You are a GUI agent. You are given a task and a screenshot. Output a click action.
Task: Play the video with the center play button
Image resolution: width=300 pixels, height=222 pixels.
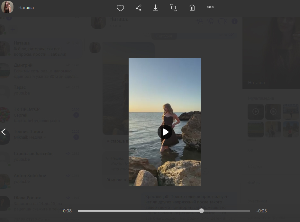pos(165,132)
